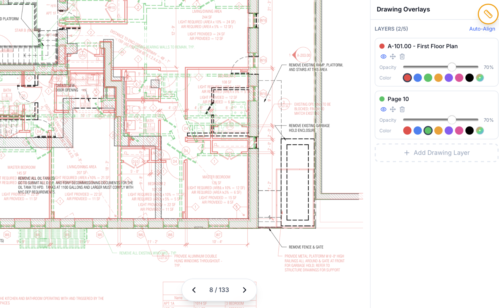Click the A-101.00 - First Floor Plan title
Viewport: 499px width, 308px height.
pos(423,46)
